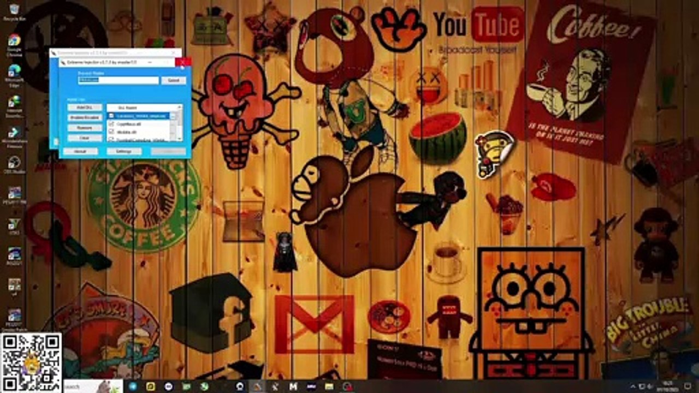Click the Extreme Injector taskbar icon
Viewport: 699px width, 393px height.
(257, 386)
